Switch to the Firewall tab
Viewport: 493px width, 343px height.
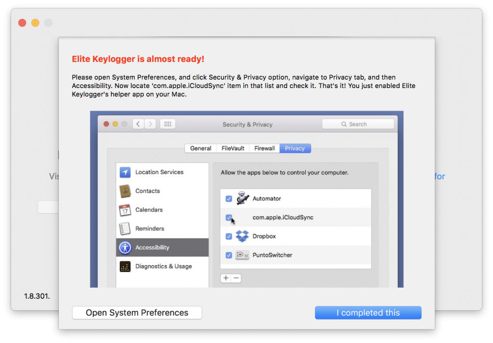(x=264, y=148)
